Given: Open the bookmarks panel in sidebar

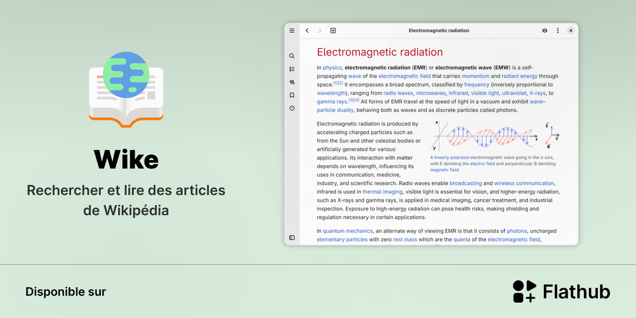Looking at the screenshot, I should click(x=291, y=95).
